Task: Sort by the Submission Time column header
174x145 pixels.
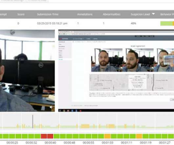Action: 48,14
